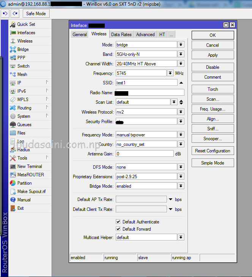Click the SSID input field
Viewport: 252px width, 277px height.
[x=146, y=83]
